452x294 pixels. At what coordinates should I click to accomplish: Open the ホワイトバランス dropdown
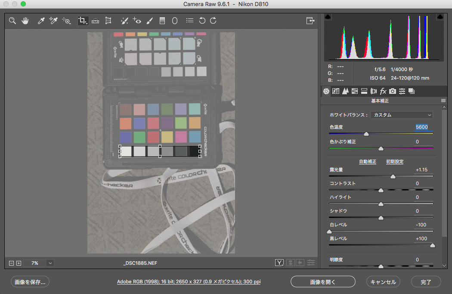402,115
